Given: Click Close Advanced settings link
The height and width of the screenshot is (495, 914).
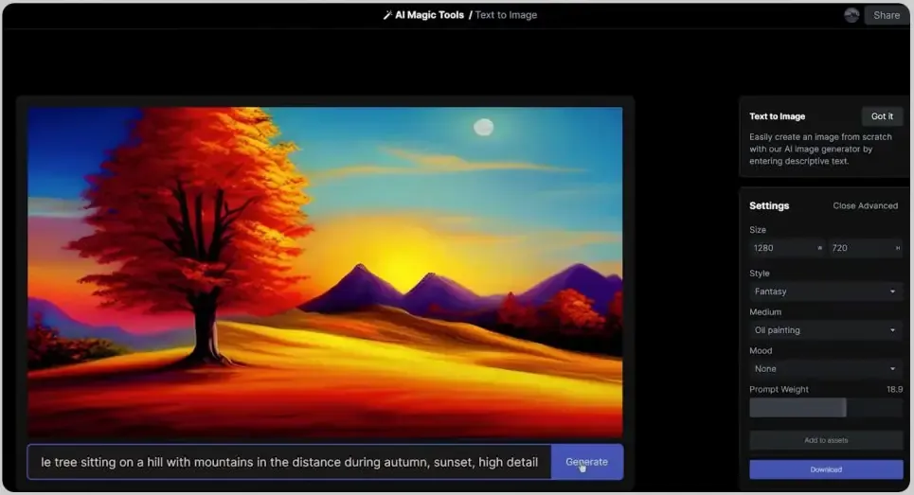Looking at the screenshot, I should (865, 205).
